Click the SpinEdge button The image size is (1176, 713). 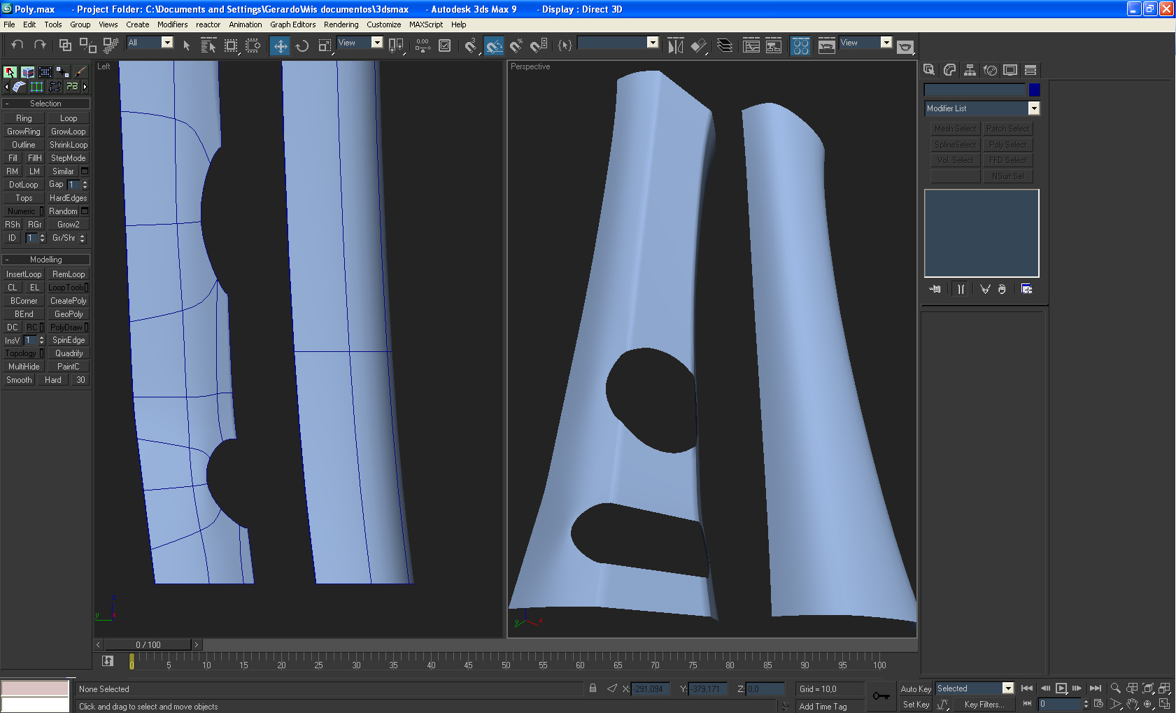(69, 340)
